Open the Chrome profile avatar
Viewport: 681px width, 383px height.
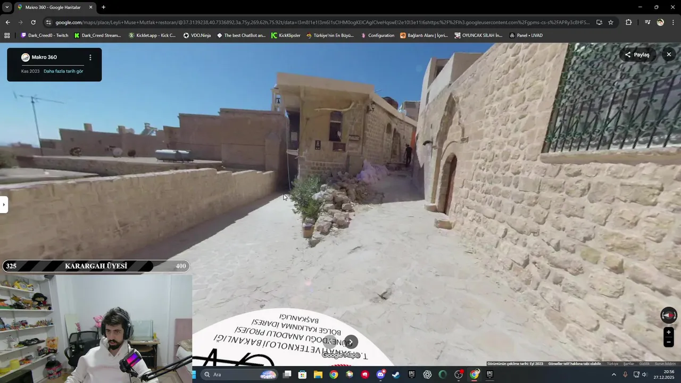coord(660,22)
